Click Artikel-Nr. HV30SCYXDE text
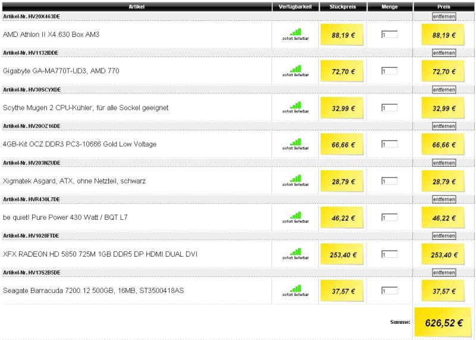The height and width of the screenshot is (340, 476). click(32, 90)
